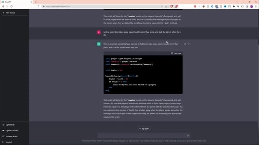Select the ChatGPT browser tab
Image resolution: width=259 pixels, height=145 pixels.
coord(17,2)
